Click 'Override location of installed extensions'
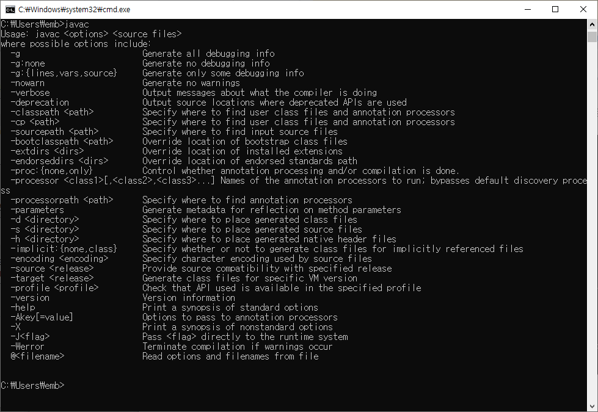This screenshot has height=412, width=598. (242, 151)
